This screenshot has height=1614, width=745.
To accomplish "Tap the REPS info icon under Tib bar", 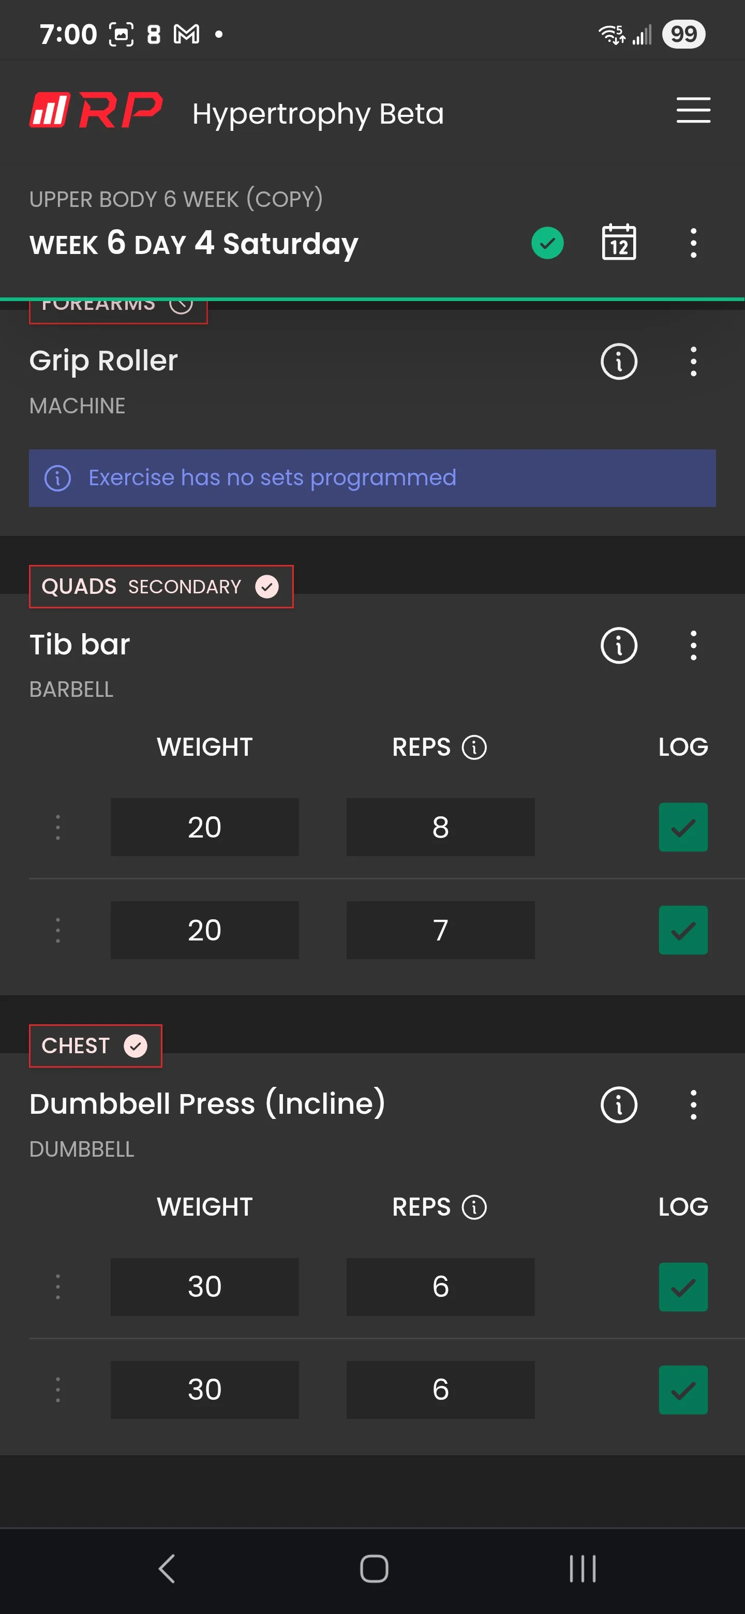I will [x=474, y=748].
